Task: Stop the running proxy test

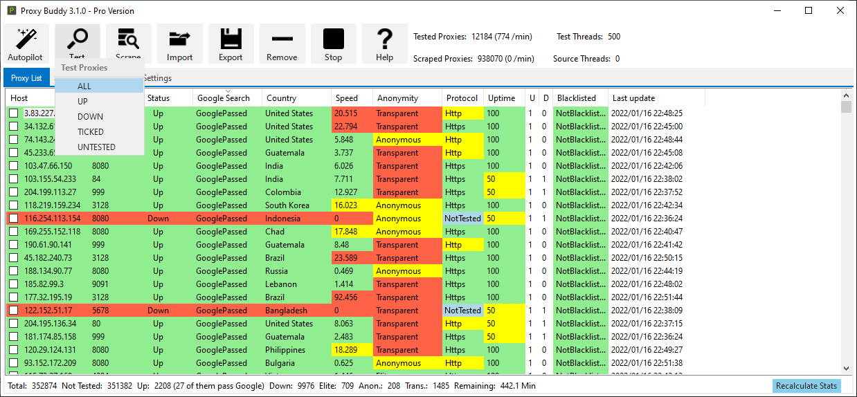Action: (x=333, y=39)
